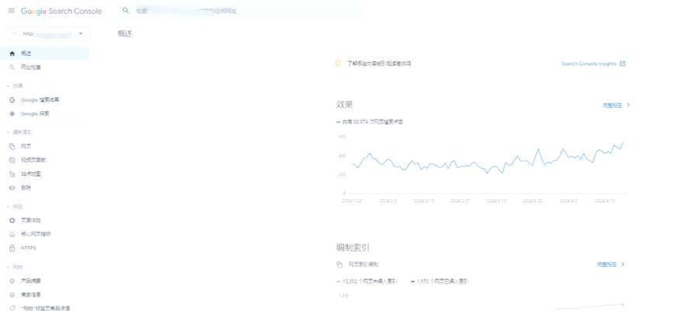Open the Search Console Insights link
The height and width of the screenshot is (311, 685).
coord(593,64)
